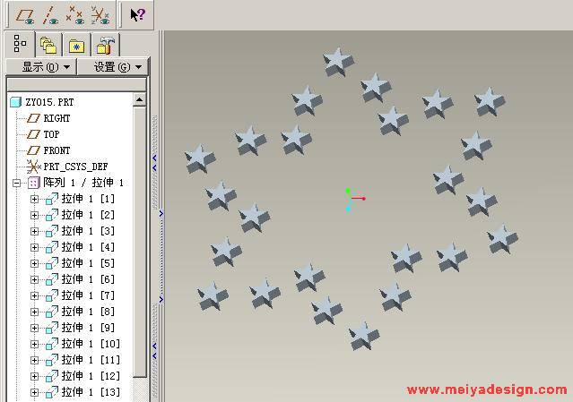Select 拉伸 1 [9] text

coord(88,328)
